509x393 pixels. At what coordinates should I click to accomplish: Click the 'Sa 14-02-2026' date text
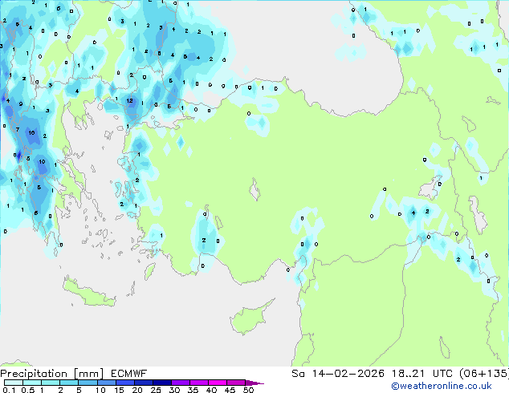(338, 374)
